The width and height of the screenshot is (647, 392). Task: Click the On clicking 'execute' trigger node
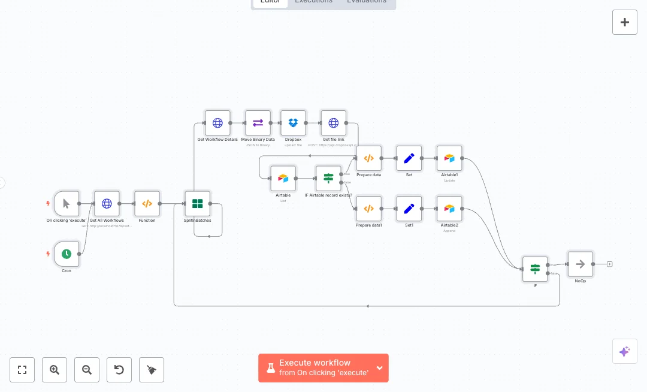coord(66,204)
